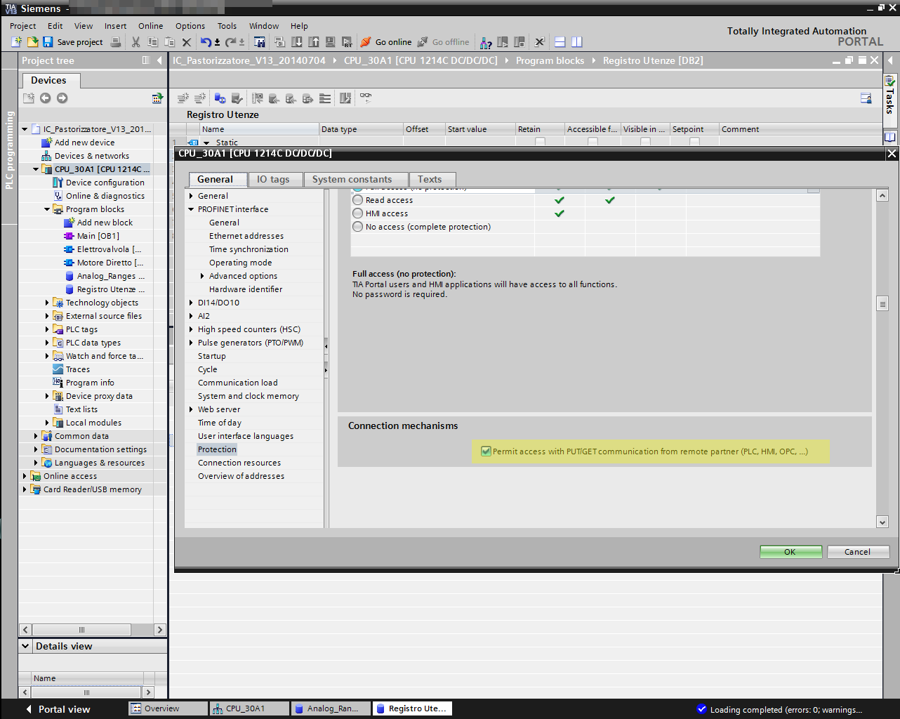Viewport: 900px width, 719px height.
Task: Click project tree horizontal scrollbar thumb
Action: pyautogui.click(x=82, y=630)
